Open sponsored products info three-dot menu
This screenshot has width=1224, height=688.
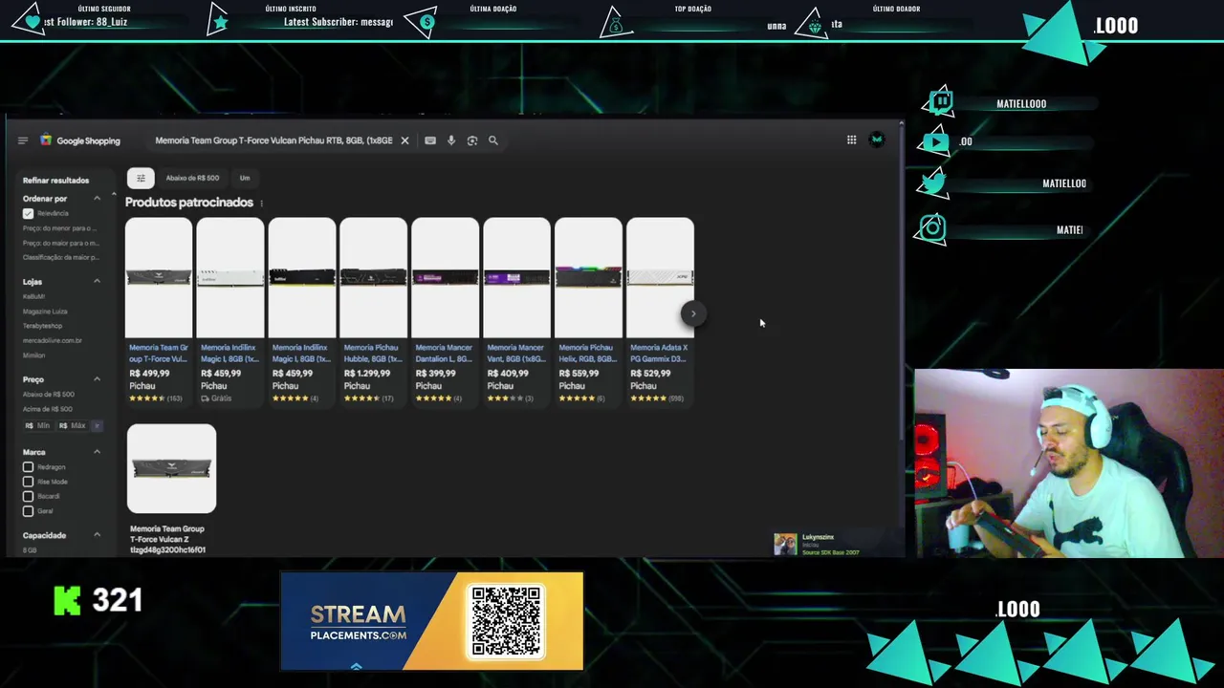261,203
